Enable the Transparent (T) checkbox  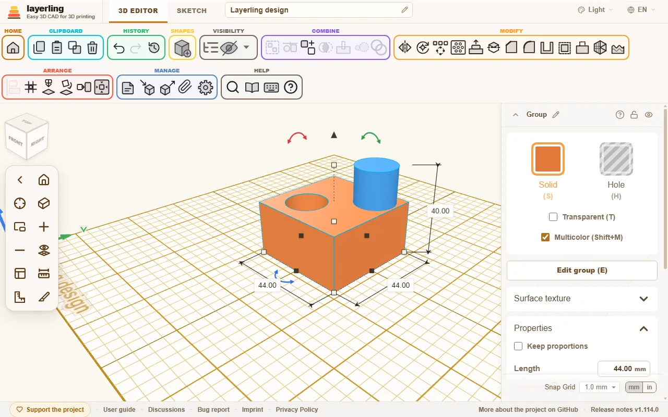pos(554,217)
